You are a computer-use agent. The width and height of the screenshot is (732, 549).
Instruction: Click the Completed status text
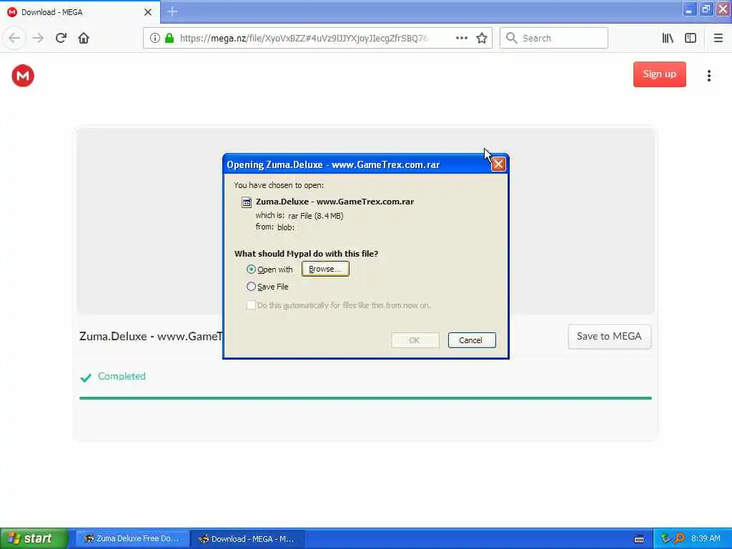pyautogui.click(x=122, y=376)
